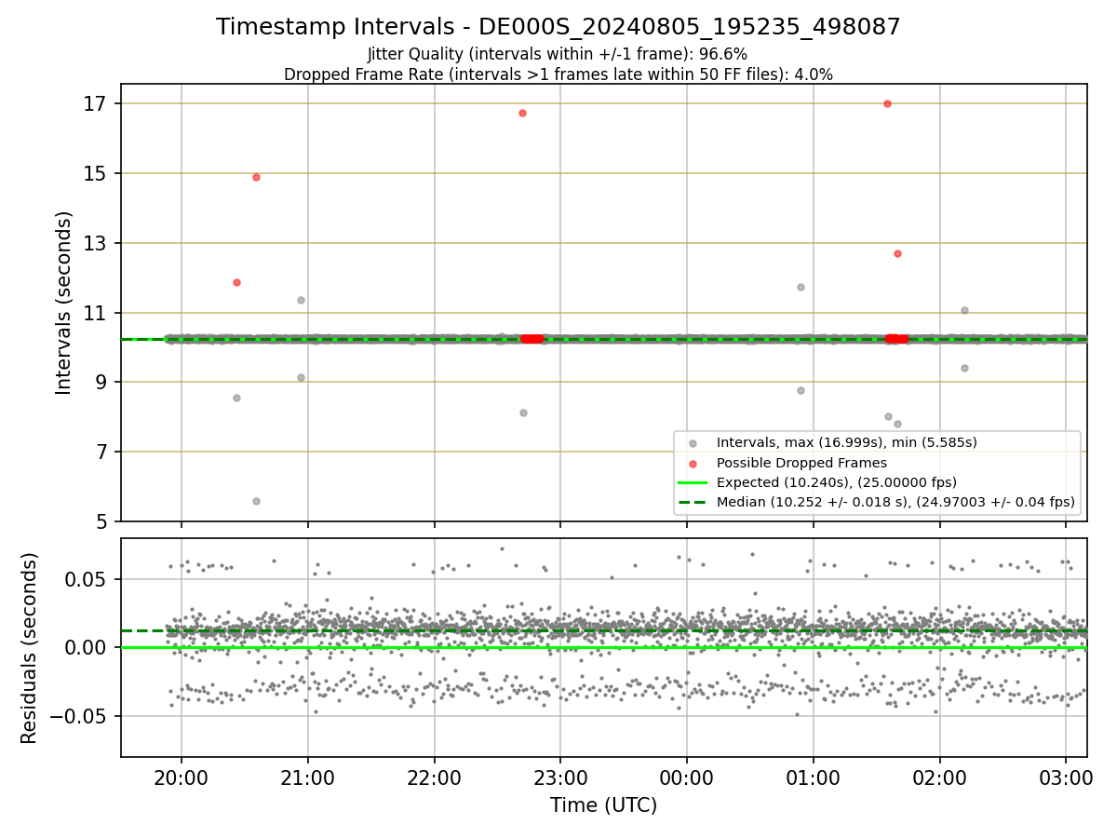This screenshot has width=1117, height=838.
Task: Click the '01:00' x-axis tick label
Action: pyautogui.click(x=814, y=777)
